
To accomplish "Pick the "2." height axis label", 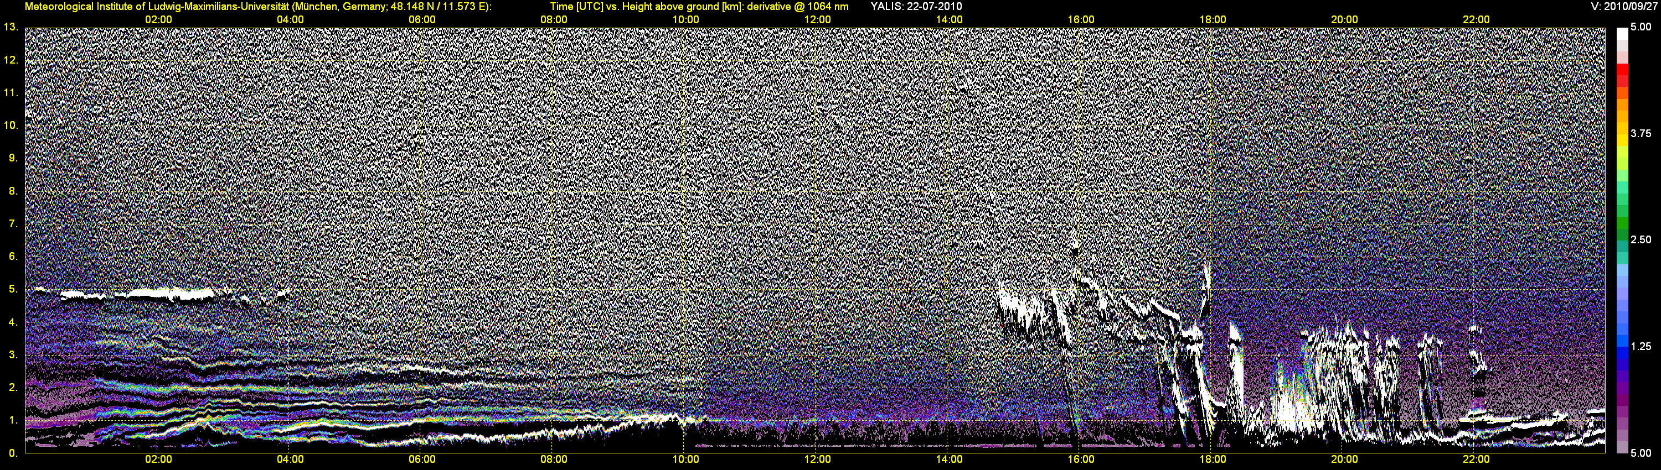I will click(x=13, y=388).
